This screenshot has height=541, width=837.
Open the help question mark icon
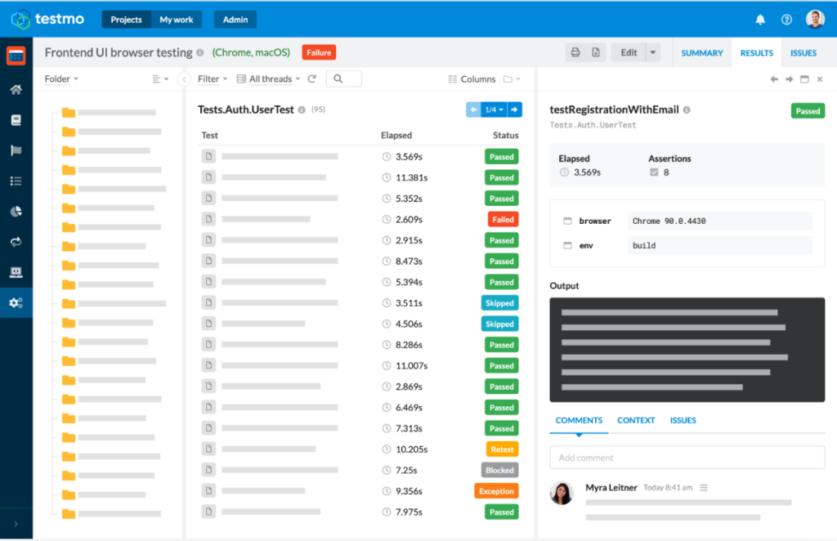click(786, 19)
